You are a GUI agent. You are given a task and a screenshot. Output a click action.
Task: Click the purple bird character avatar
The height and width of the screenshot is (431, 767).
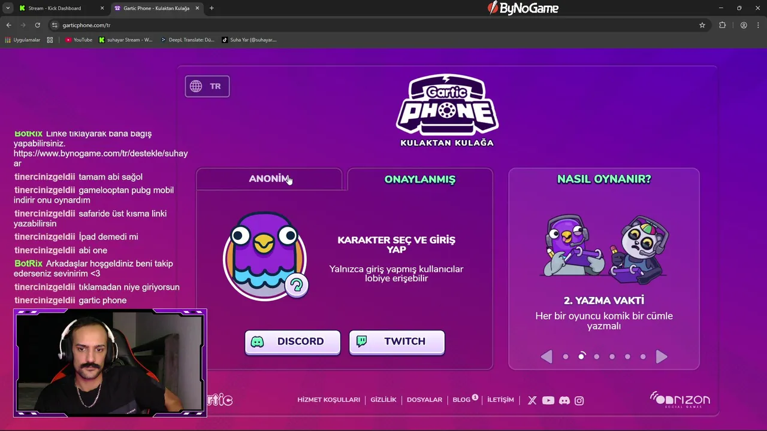pos(264,256)
